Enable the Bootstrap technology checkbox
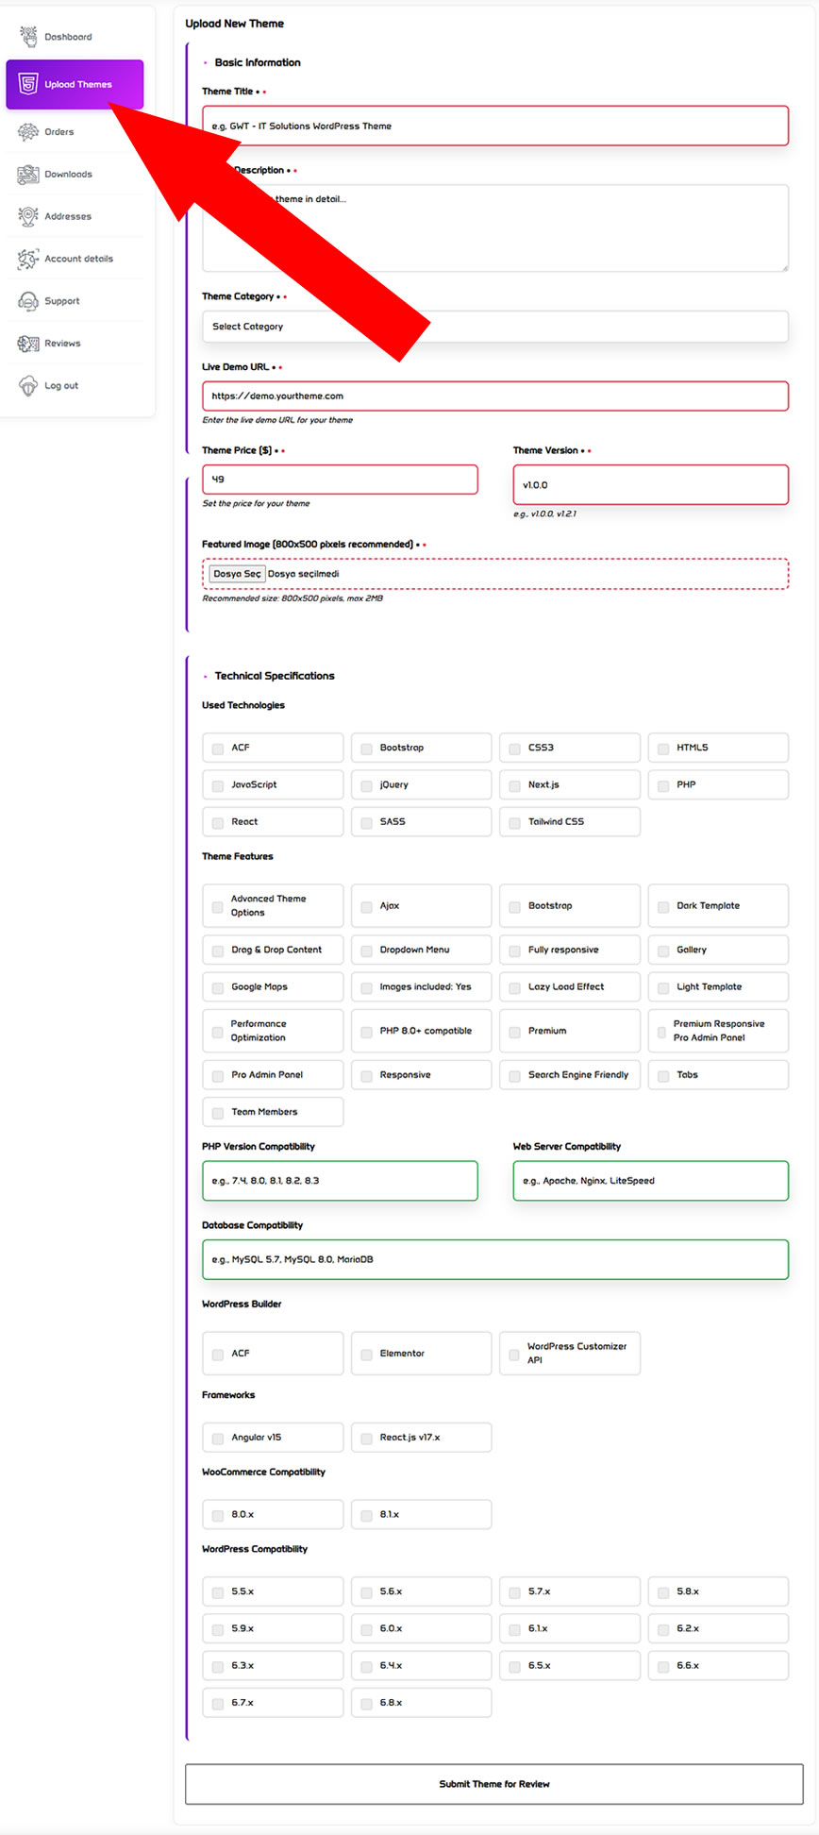 366,749
